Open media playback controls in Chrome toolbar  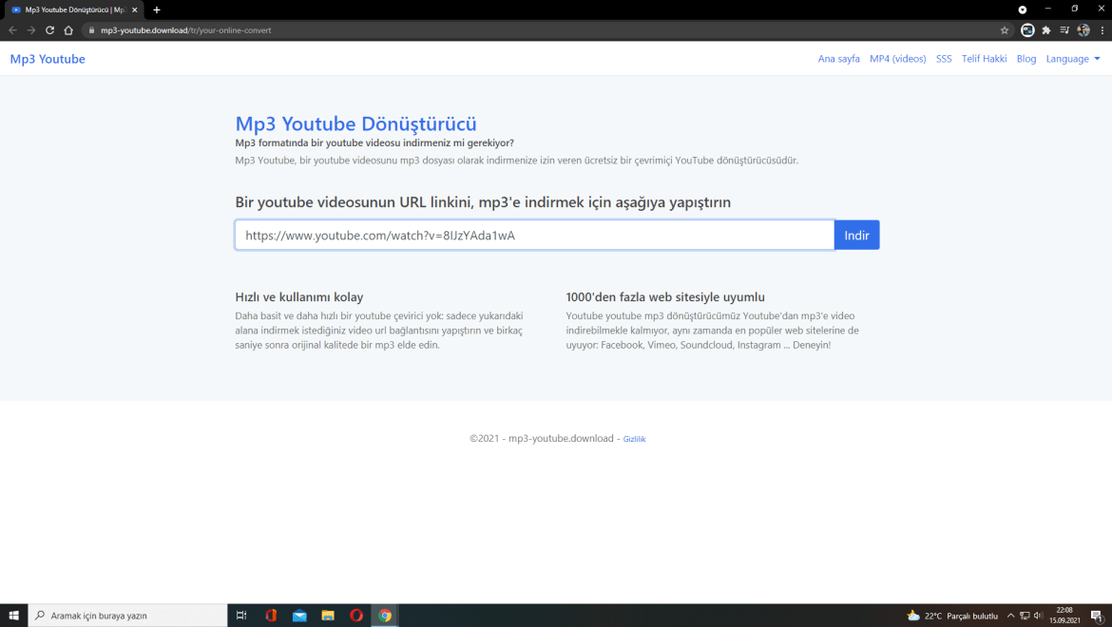click(x=1064, y=29)
